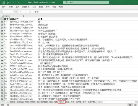Switch to the 留云借风真君 sheet tab
Image resolution: width=138 pixels, height=106 pixels.
pos(42,102)
